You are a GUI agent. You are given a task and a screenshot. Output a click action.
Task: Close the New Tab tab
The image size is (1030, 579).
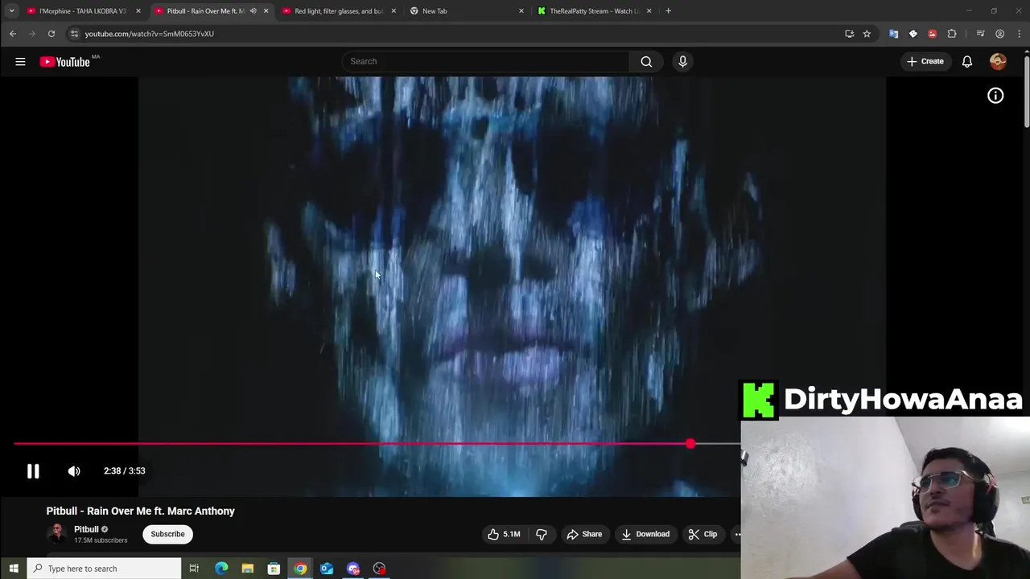pyautogui.click(x=521, y=11)
